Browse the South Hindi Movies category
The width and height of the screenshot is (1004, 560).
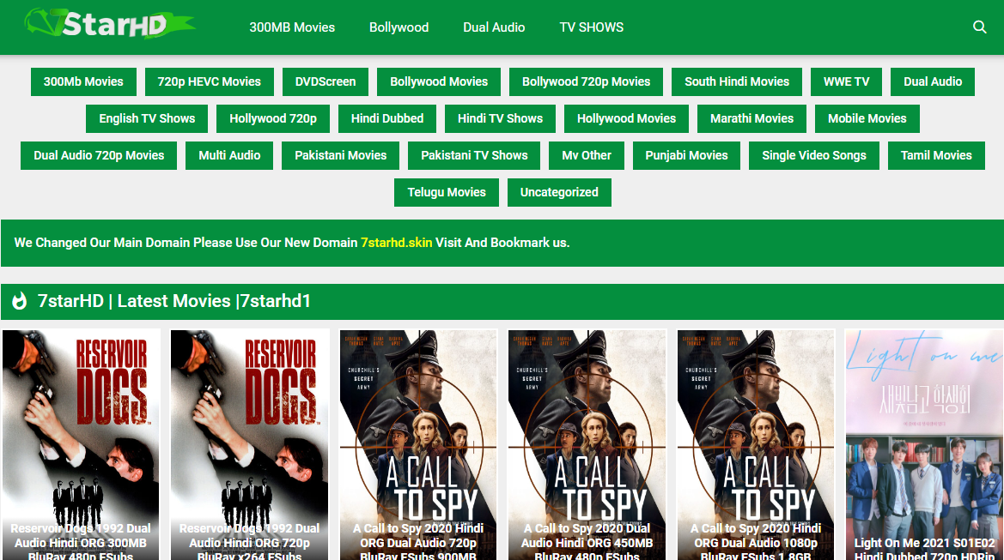pyautogui.click(x=737, y=81)
